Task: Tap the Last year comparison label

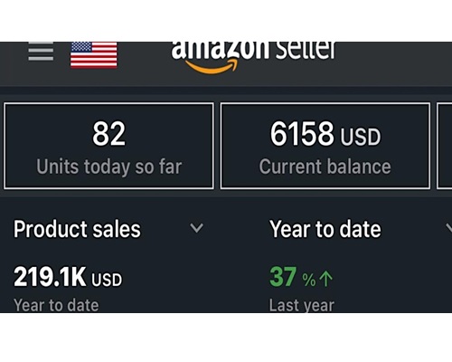Action: pyautogui.click(x=302, y=305)
